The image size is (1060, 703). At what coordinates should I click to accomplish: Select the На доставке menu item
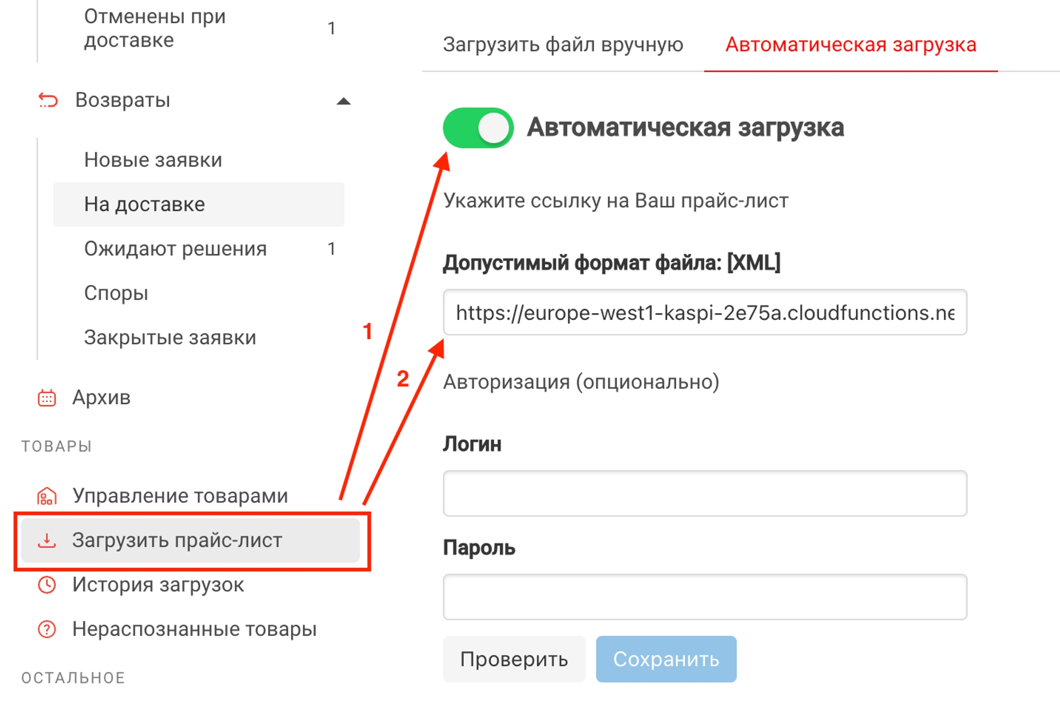coord(145,204)
